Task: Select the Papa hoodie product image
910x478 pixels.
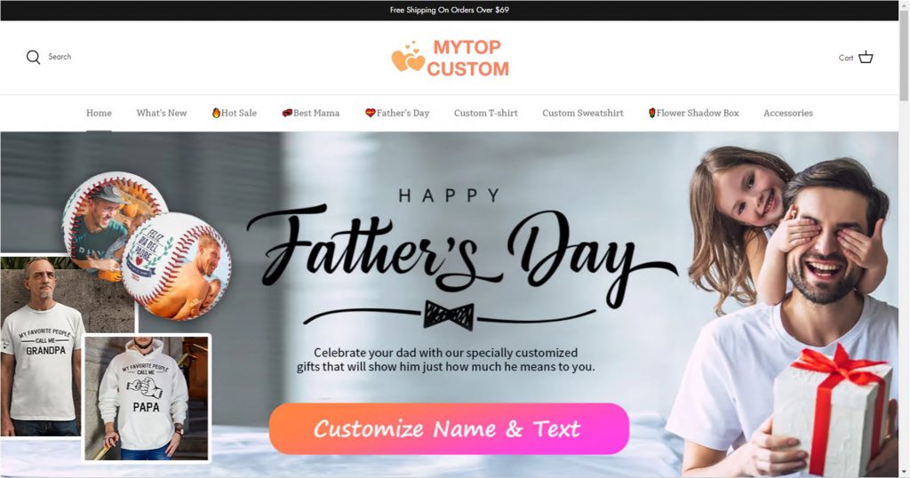Action: tap(147, 398)
